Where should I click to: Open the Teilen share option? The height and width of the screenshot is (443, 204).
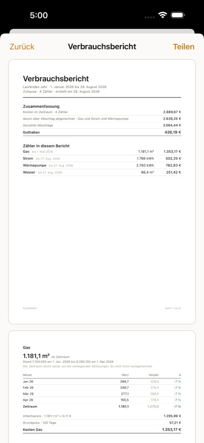(x=184, y=47)
